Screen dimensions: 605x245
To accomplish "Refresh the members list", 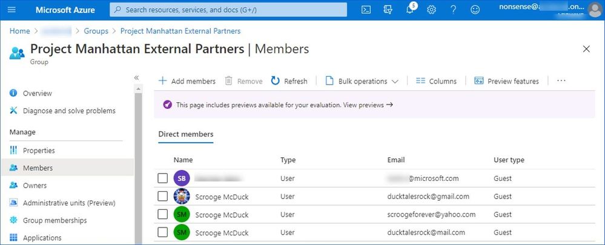I will coord(289,81).
